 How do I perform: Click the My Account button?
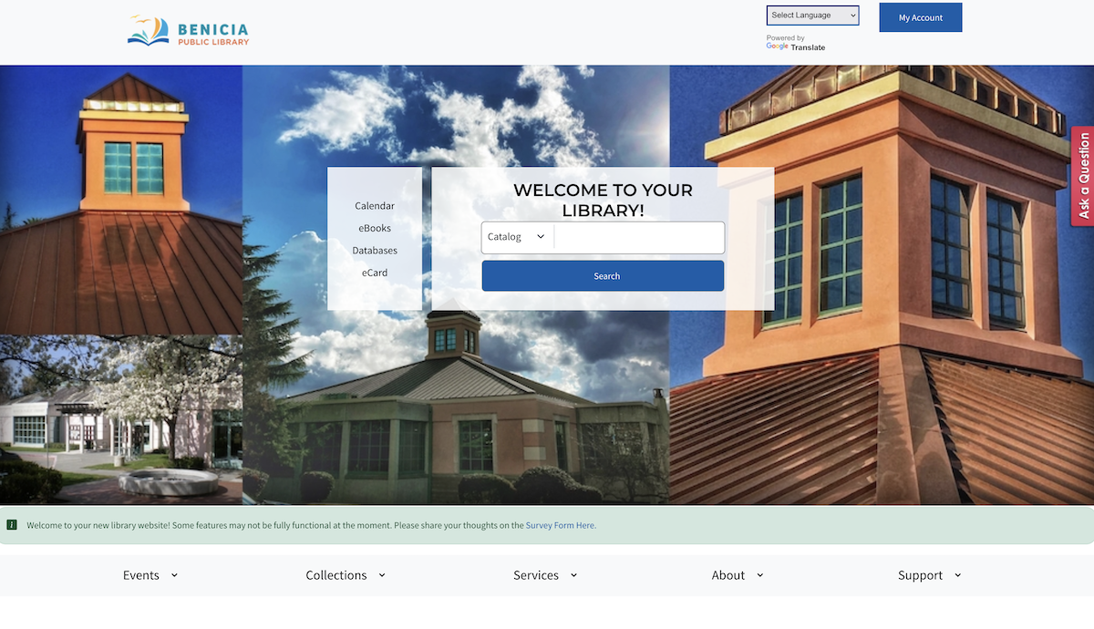920,17
